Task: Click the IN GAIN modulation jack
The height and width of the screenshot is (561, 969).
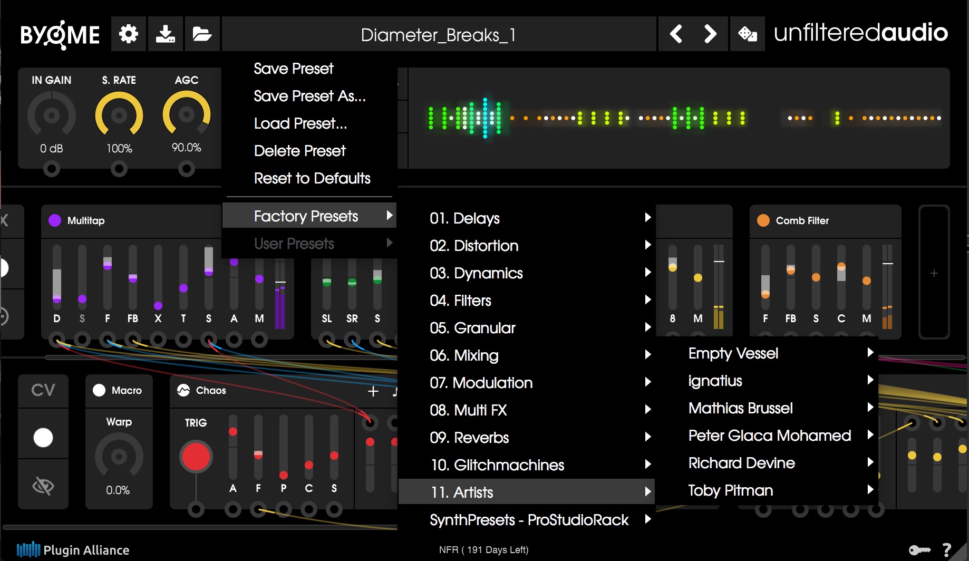Action: (x=52, y=169)
